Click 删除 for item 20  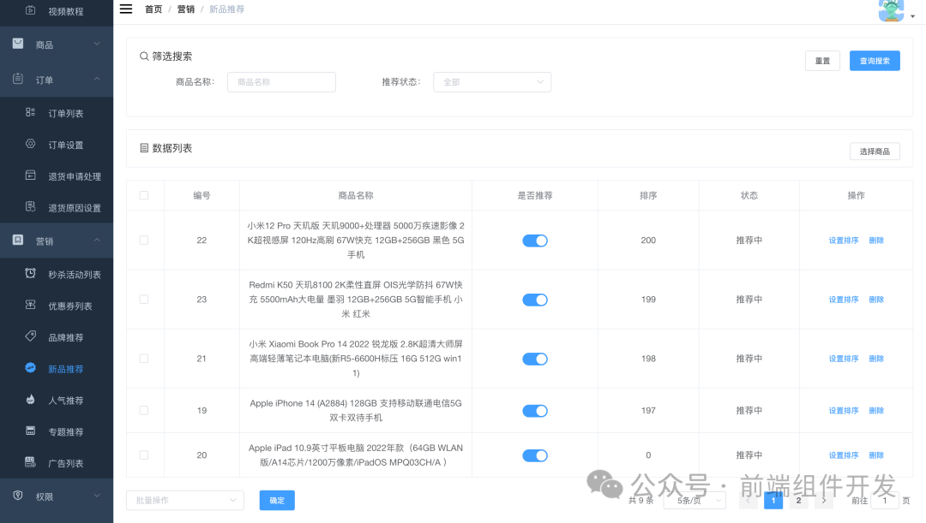(x=876, y=455)
